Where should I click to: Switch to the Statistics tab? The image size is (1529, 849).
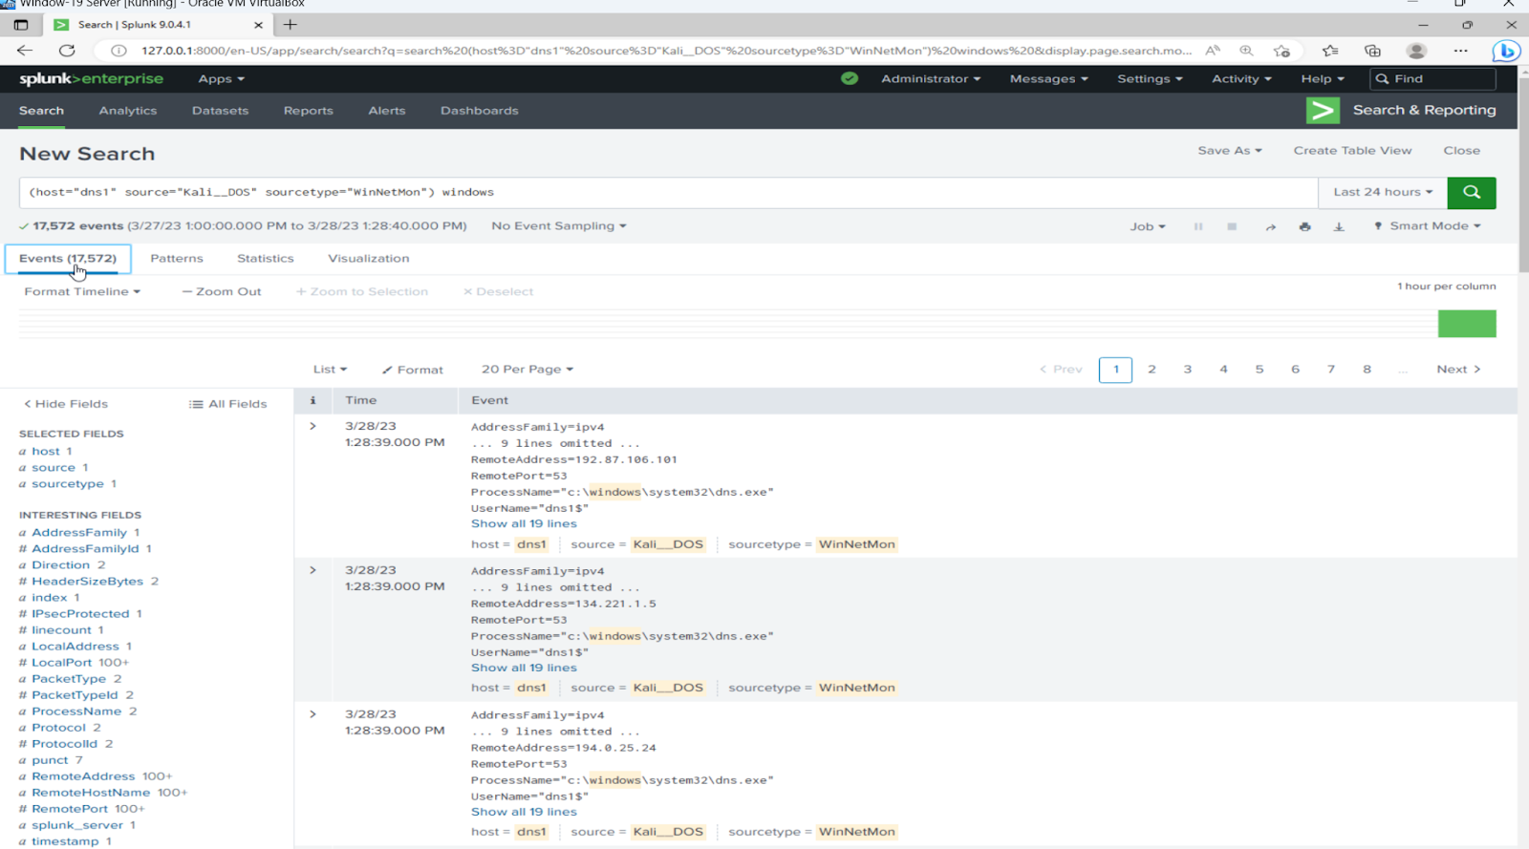(266, 259)
